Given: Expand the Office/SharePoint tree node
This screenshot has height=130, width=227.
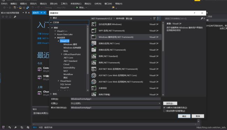Looking at the screenshot, I should pyautogui.click(x=61, y=54).
